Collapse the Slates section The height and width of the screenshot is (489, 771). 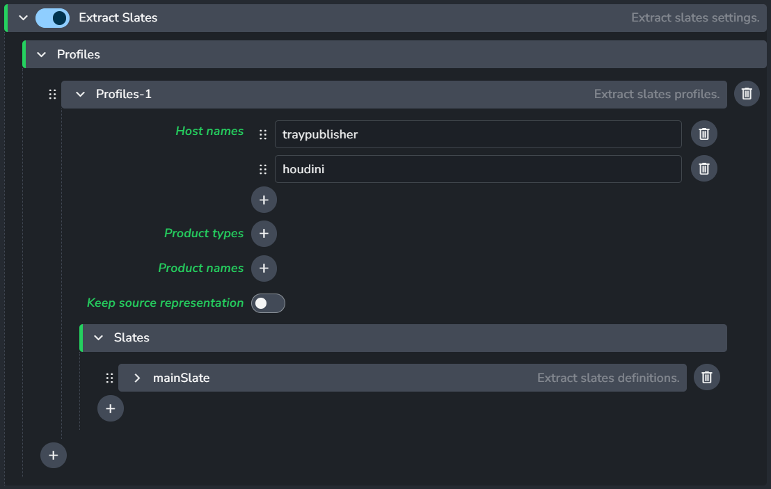click(x=99, y=337)
